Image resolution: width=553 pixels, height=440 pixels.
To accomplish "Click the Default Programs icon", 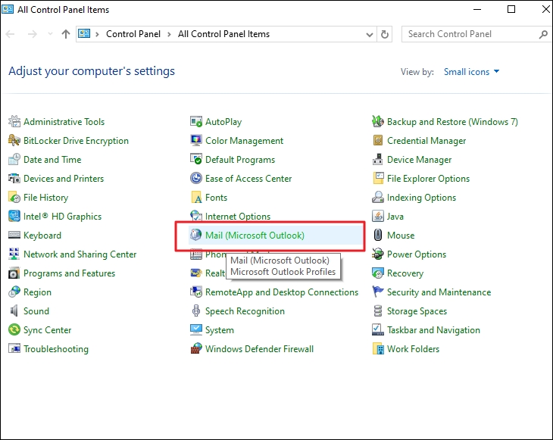I will 196,160.
